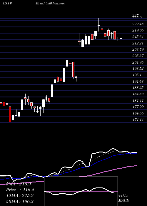The height and width of the screenshot is (206, 147).
Task: Click the 181.41 price axis label
Action: tap(138, 101)
